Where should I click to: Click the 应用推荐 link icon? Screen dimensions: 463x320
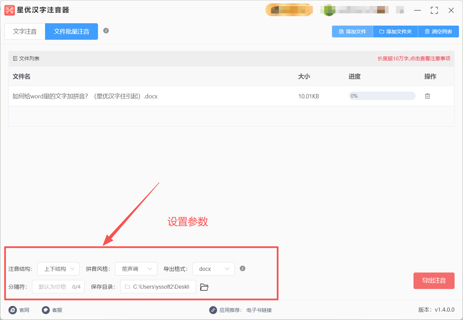click(213, 310)
